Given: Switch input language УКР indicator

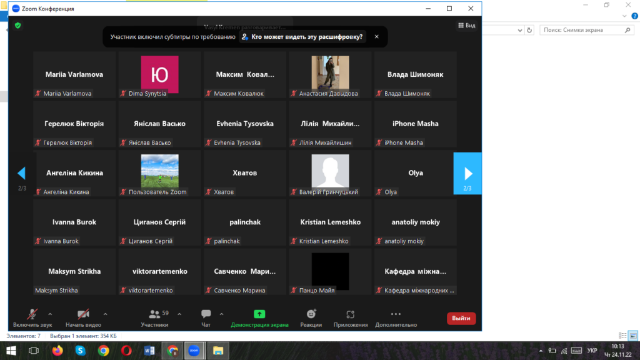Looking at the screenshot, I should pyautogui.click(x=592, y=351).
